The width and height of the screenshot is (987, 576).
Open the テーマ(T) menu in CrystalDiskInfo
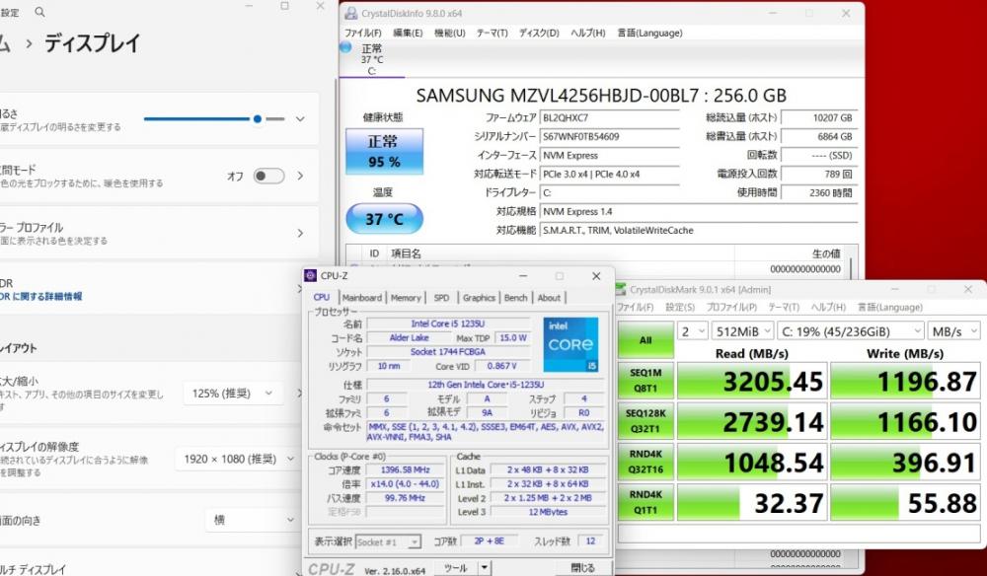click(492, 33)
